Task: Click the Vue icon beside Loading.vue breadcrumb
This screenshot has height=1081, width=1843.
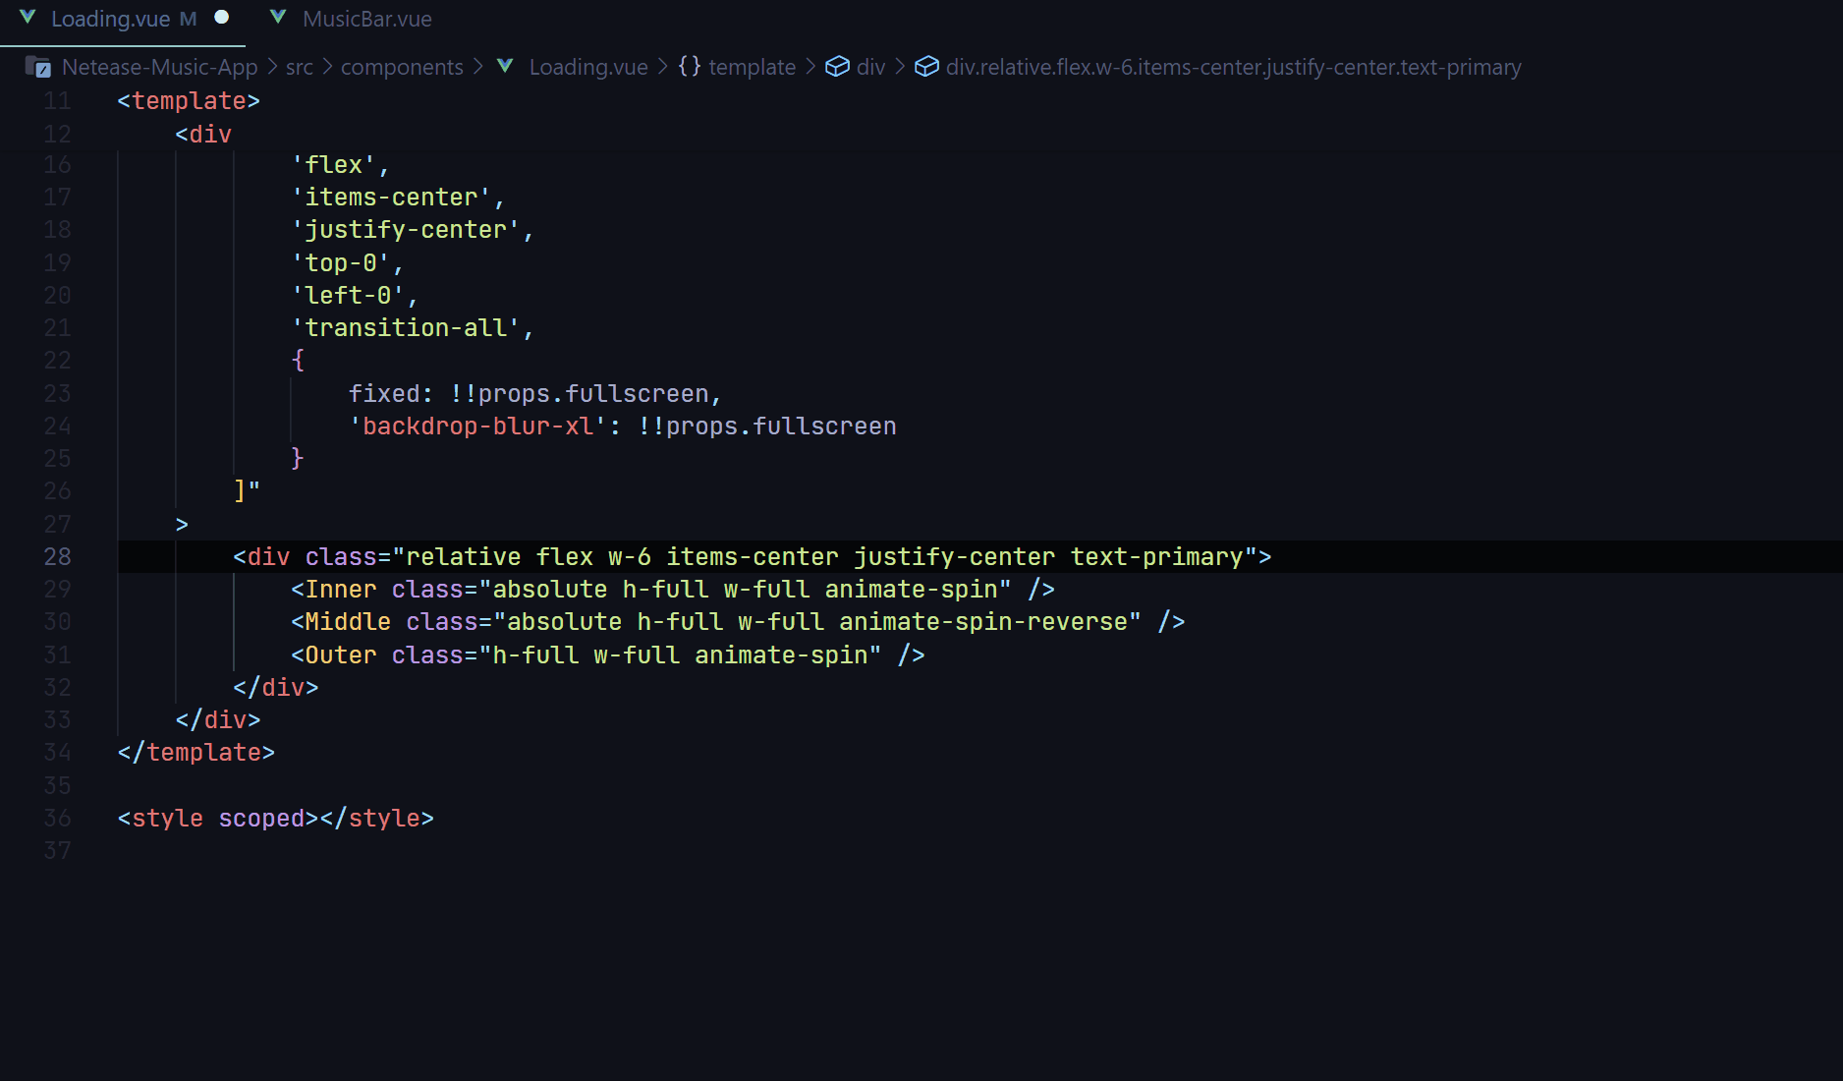Action: 505,66
